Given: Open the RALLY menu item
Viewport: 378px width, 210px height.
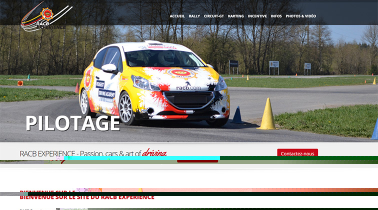Looking at the screenshot, I should tap(194, 16).
